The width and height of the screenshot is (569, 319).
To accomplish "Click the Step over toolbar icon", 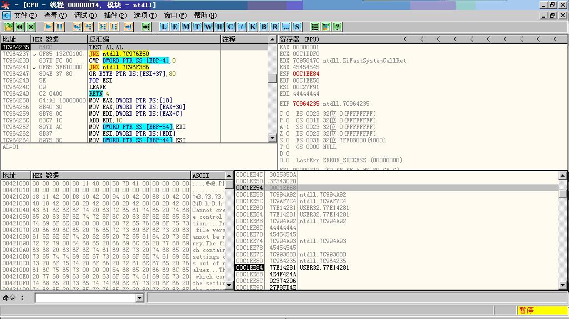I will tap(89, 27).
